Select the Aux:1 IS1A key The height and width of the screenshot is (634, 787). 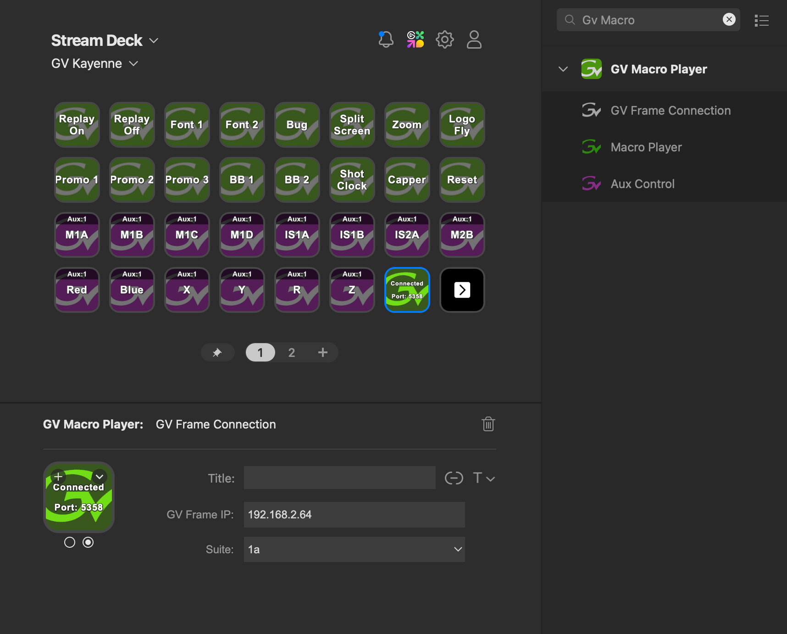(297, 235)
